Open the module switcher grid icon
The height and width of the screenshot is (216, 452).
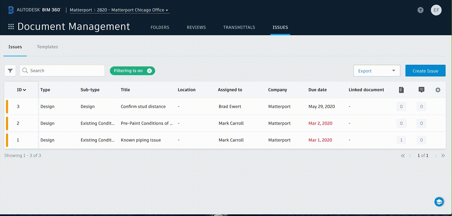click(x=11, y=27)
